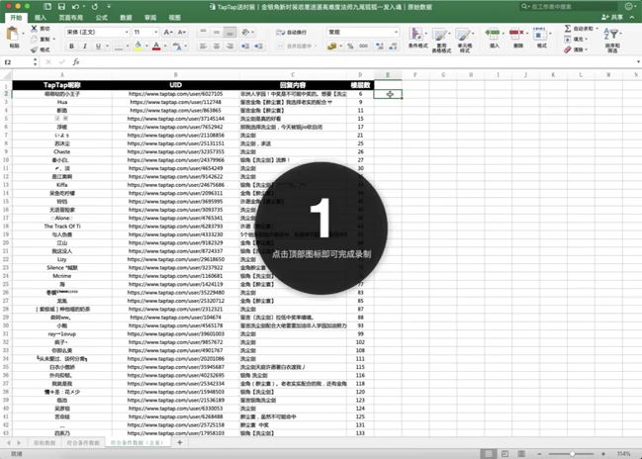Switch to the 公式 ribbon tab
This screenshot has width=642, height=459.
[x=102, y=17]
